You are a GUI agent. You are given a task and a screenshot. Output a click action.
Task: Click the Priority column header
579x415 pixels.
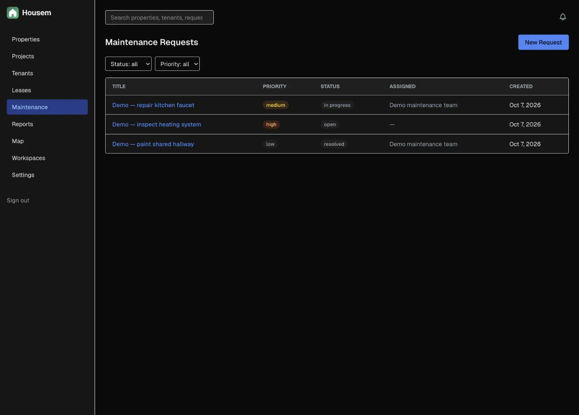[274, 86]
